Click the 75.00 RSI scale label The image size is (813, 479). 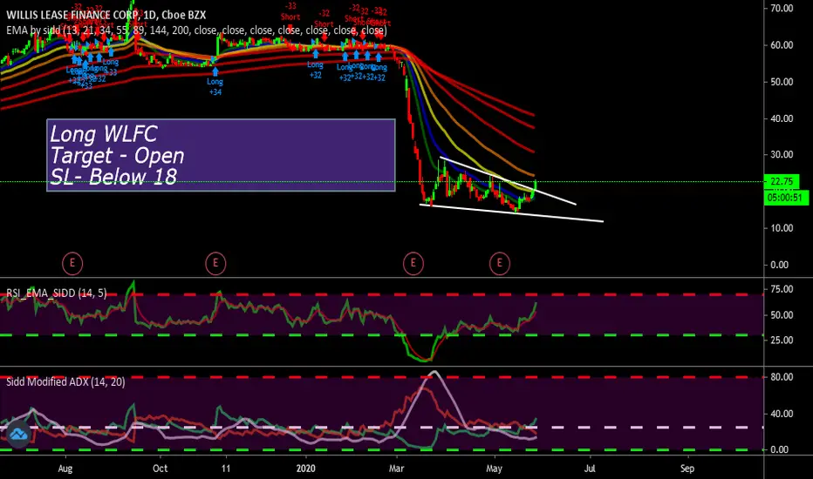click(x=782, y=289)
